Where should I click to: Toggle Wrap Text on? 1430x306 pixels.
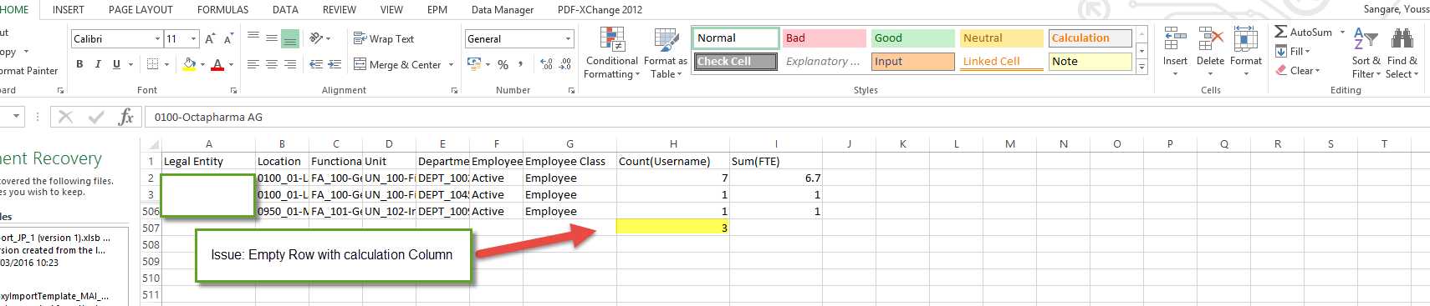click(x=384, y=38)
